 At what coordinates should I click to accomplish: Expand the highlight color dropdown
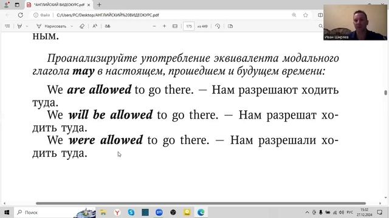tap(27, 26)
